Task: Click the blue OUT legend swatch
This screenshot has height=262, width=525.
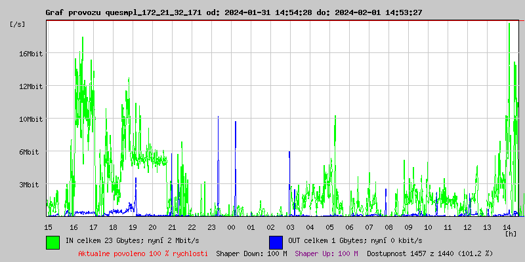Action: click(276, 242)
